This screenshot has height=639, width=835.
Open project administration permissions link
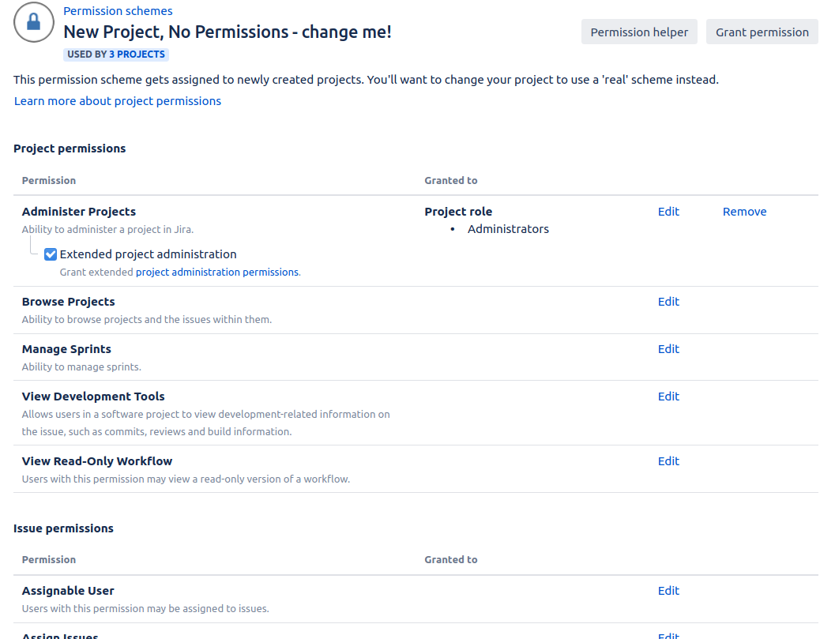point(217,272)
